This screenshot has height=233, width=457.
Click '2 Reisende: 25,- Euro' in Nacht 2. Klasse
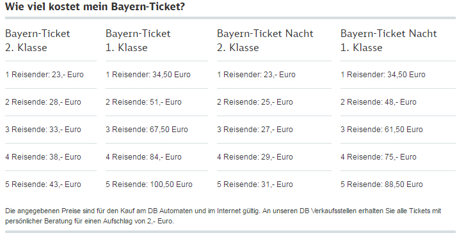coord(255,102)
